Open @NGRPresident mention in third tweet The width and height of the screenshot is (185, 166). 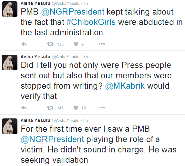(x=52, y=139)
